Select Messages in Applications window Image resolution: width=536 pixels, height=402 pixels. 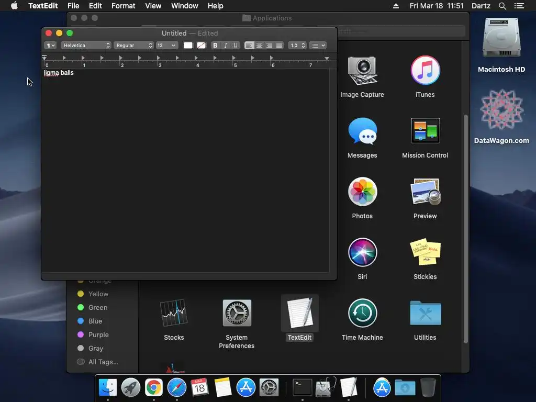362,138
